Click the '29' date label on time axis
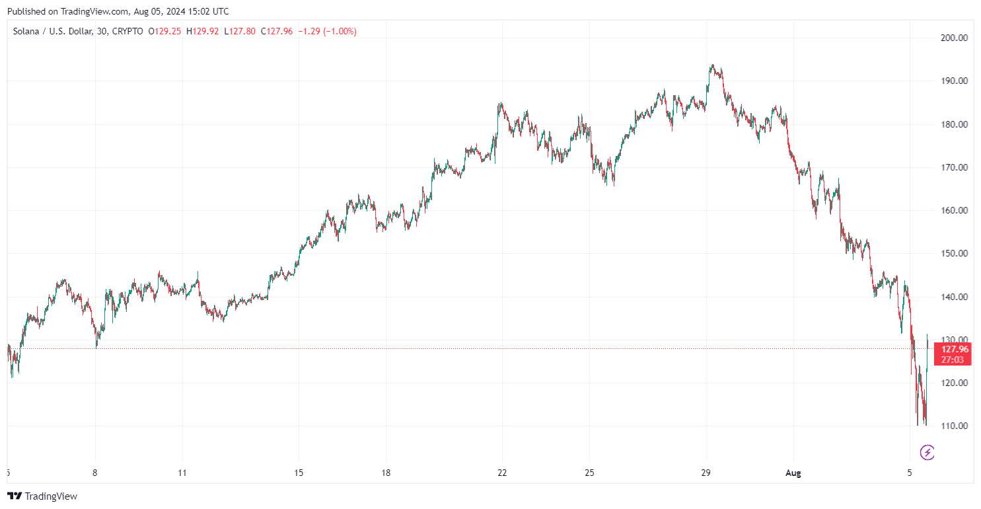Viewport: 981px width, 509px height. [x=706, y=473]
